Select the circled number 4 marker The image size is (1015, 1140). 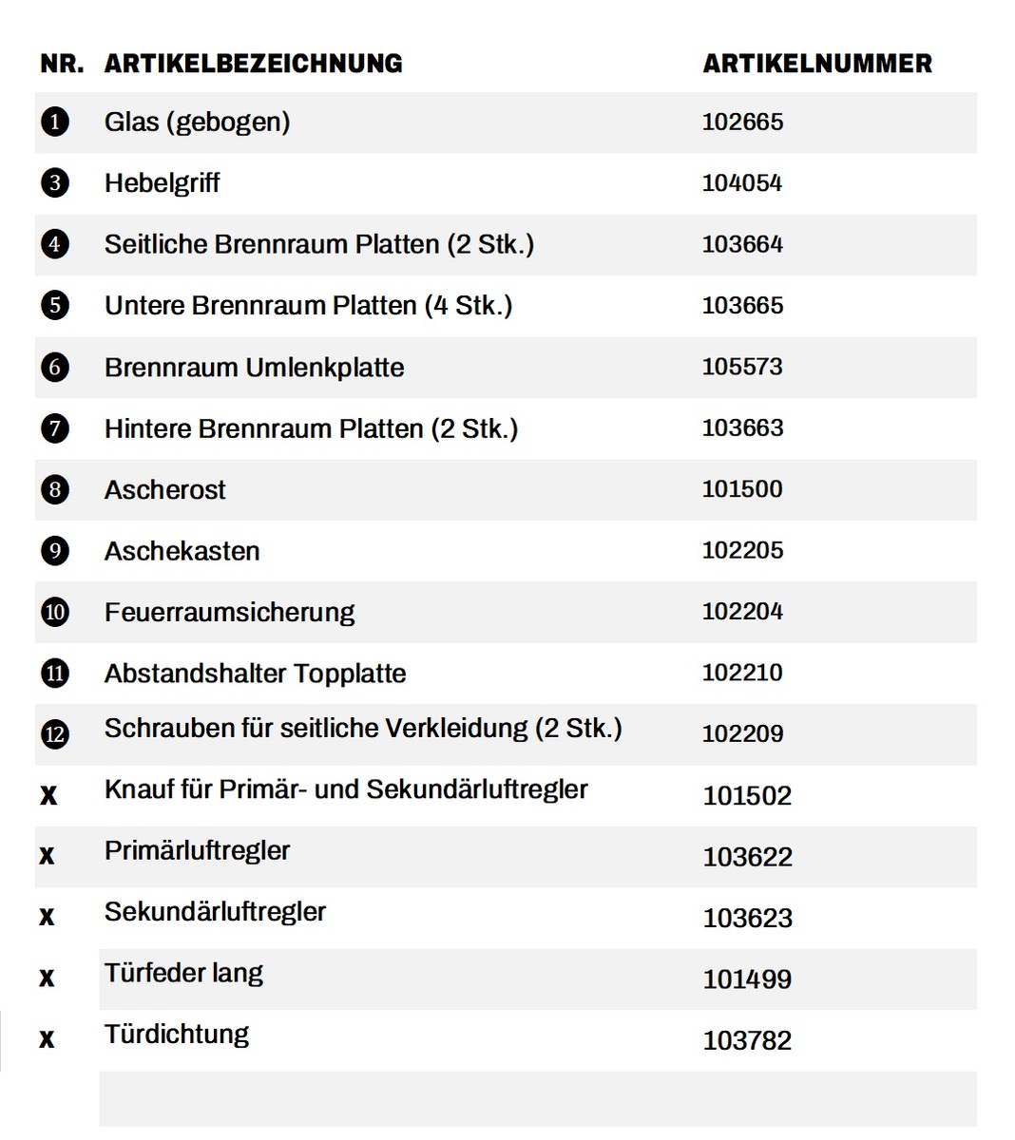(55, 244)
